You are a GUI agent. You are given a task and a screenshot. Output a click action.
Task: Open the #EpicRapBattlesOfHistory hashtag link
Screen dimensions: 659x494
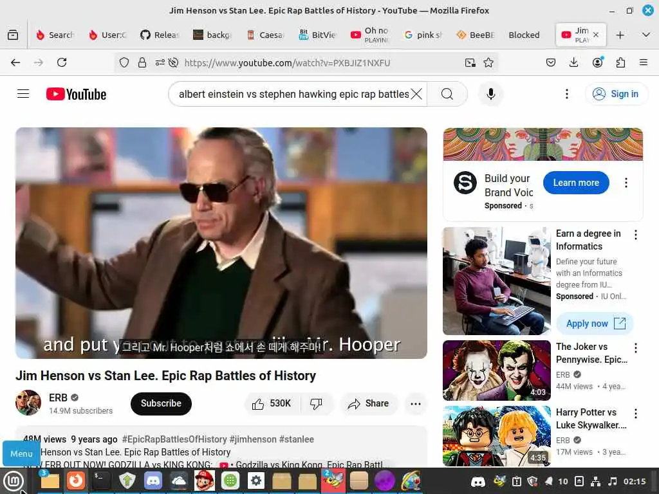click(x=174, y=439)
